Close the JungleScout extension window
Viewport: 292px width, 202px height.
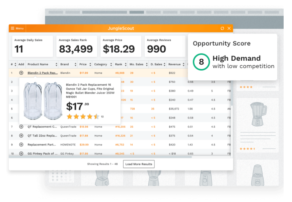(x=229, y=28)
